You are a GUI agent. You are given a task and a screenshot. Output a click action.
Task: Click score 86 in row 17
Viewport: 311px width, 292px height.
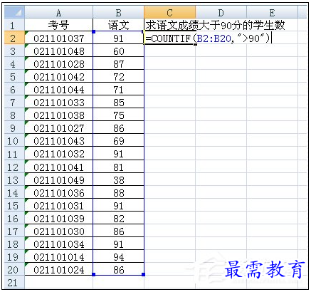point(118,231)
